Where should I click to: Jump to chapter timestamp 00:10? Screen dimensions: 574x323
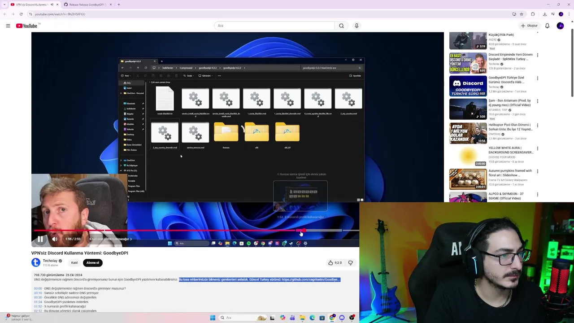click(38, 293)
